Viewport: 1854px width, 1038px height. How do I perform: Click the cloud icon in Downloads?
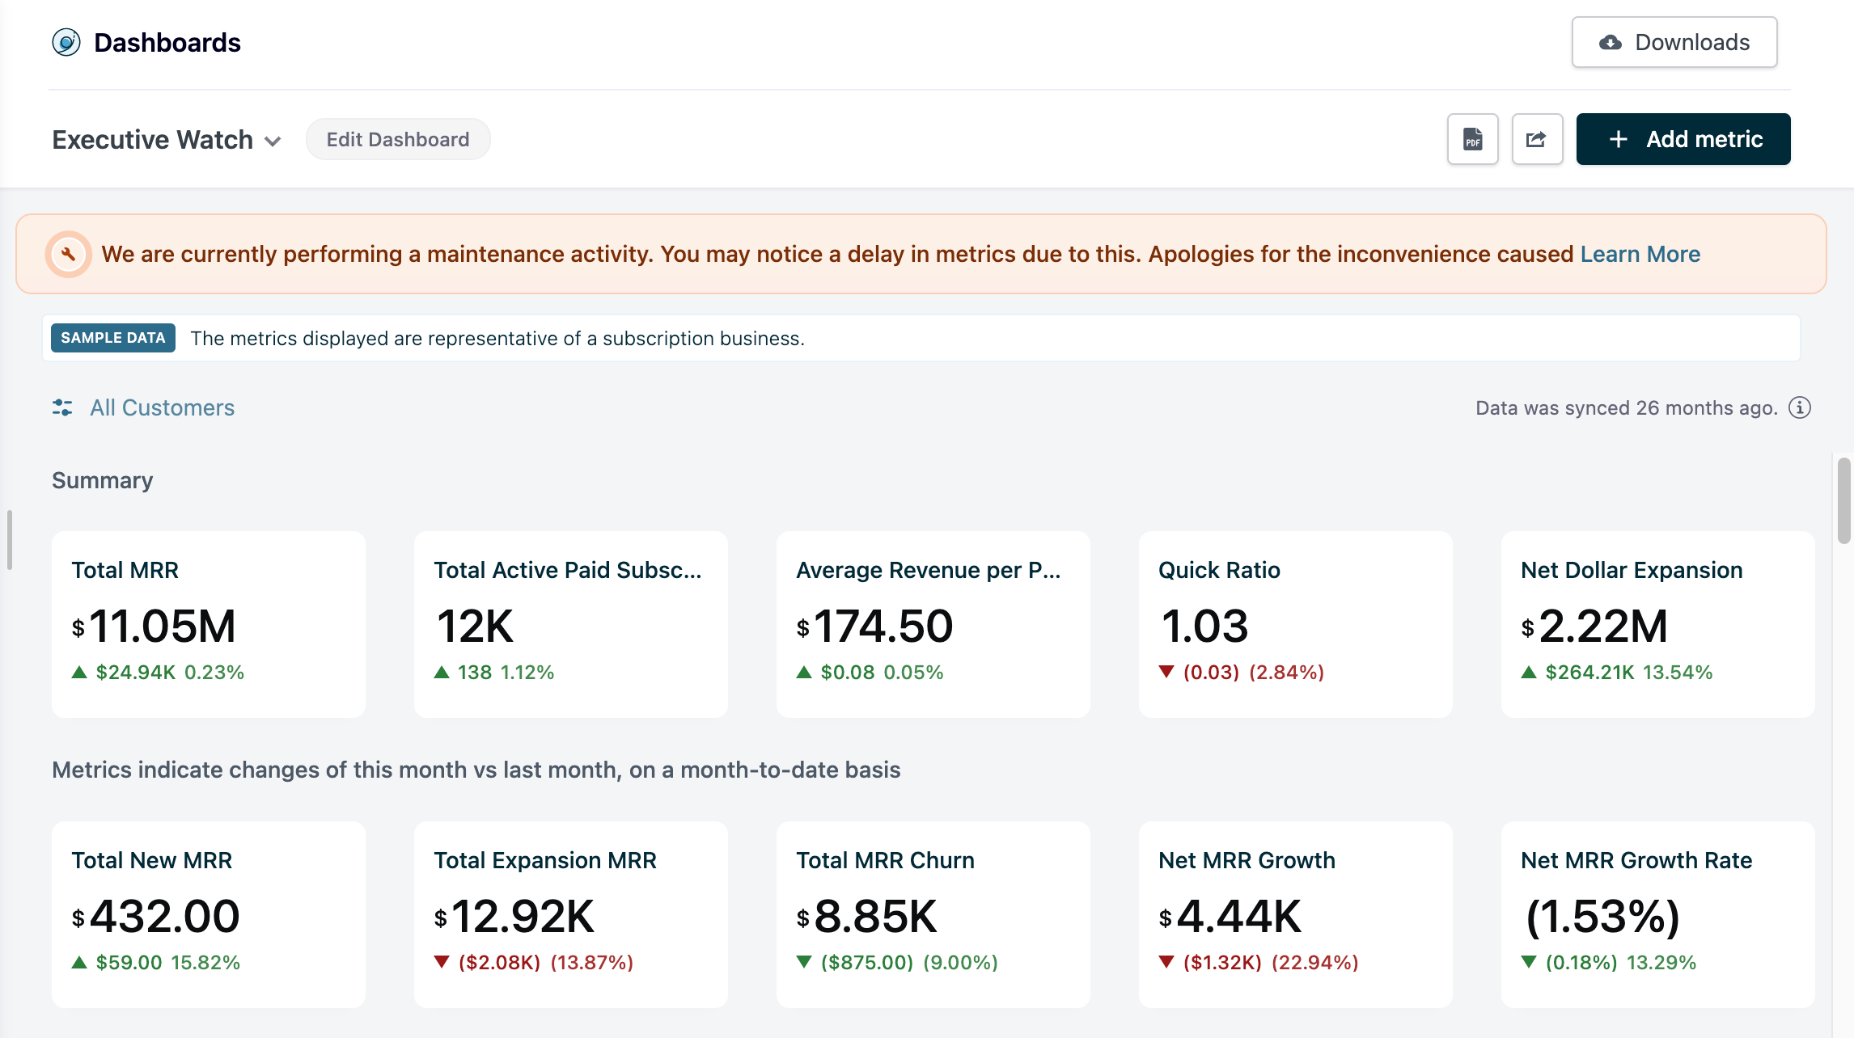[1610, 42]
